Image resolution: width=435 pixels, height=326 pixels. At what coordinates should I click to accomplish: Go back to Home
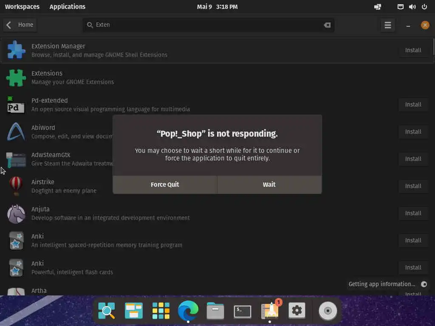[20, 25]
